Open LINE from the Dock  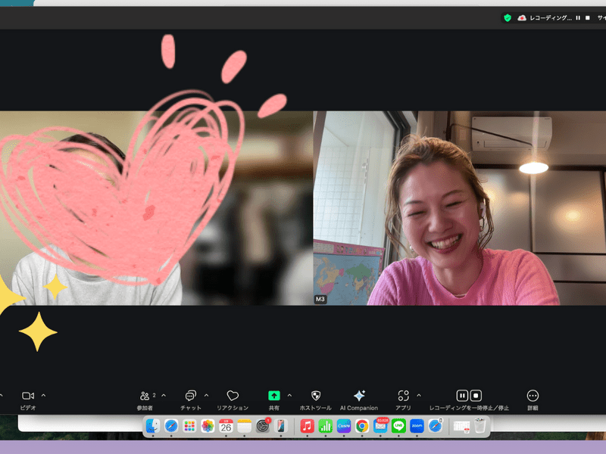click(x=398, y=426)
